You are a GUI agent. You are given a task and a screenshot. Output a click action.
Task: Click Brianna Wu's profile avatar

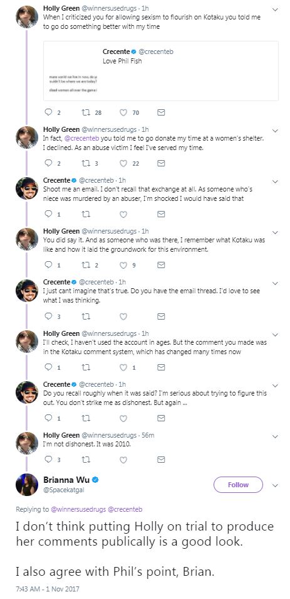point(27,485)
